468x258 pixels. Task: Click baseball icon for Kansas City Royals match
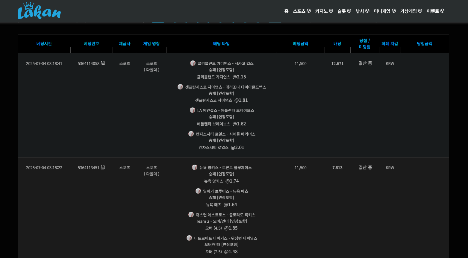[x=191, y=134]
